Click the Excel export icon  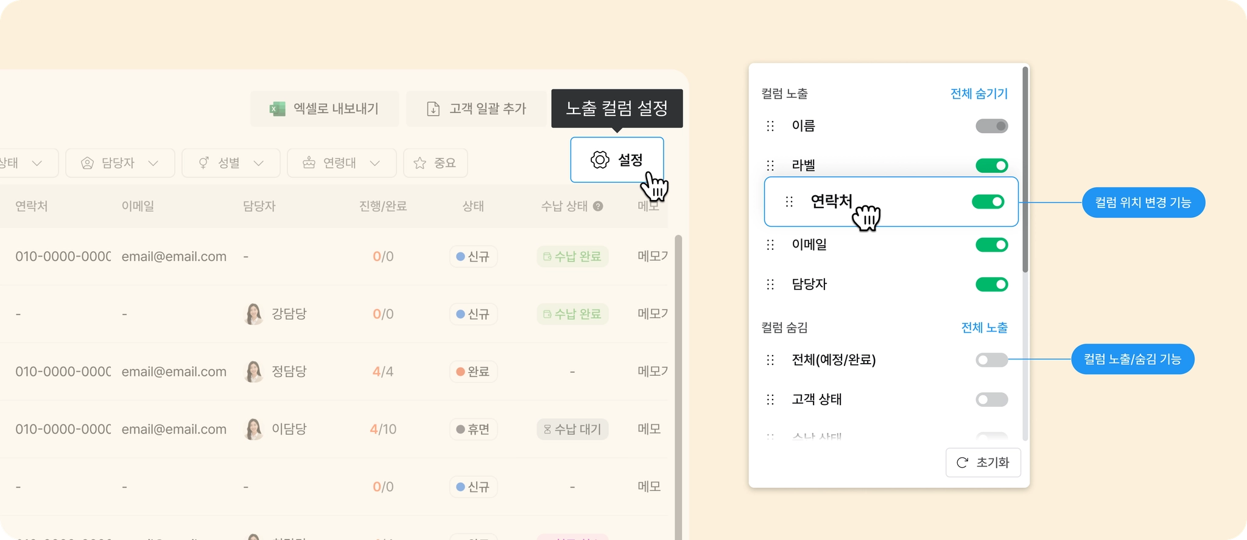(x=278, y=109)
